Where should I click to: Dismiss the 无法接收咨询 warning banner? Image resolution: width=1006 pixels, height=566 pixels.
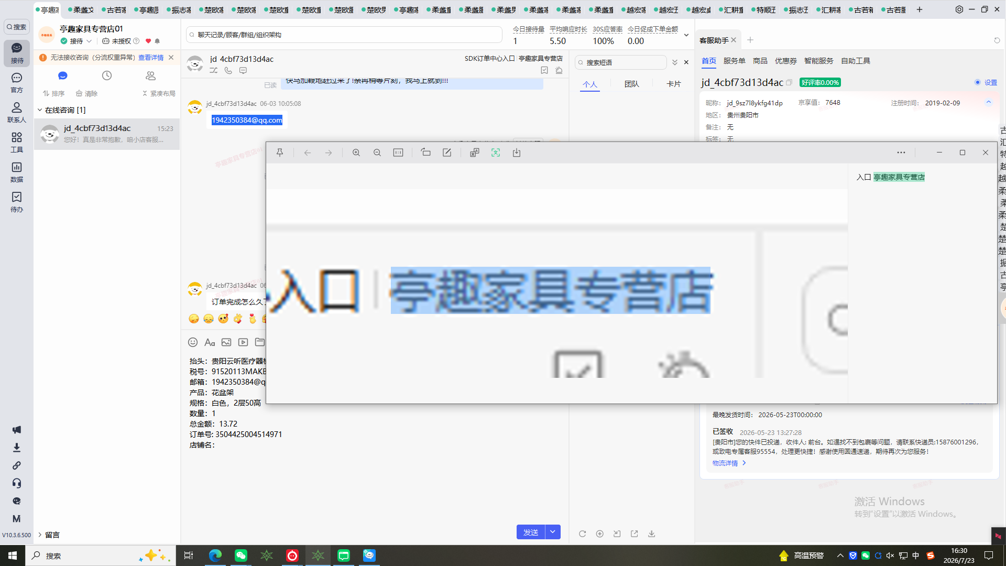(x=171, y=58)
